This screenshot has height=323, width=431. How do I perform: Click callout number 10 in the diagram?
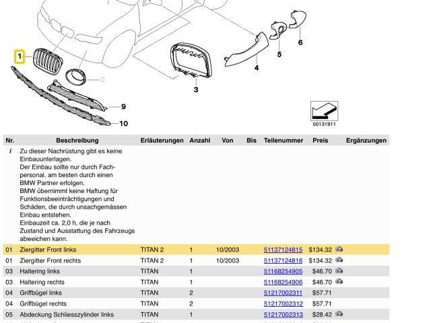123,123
